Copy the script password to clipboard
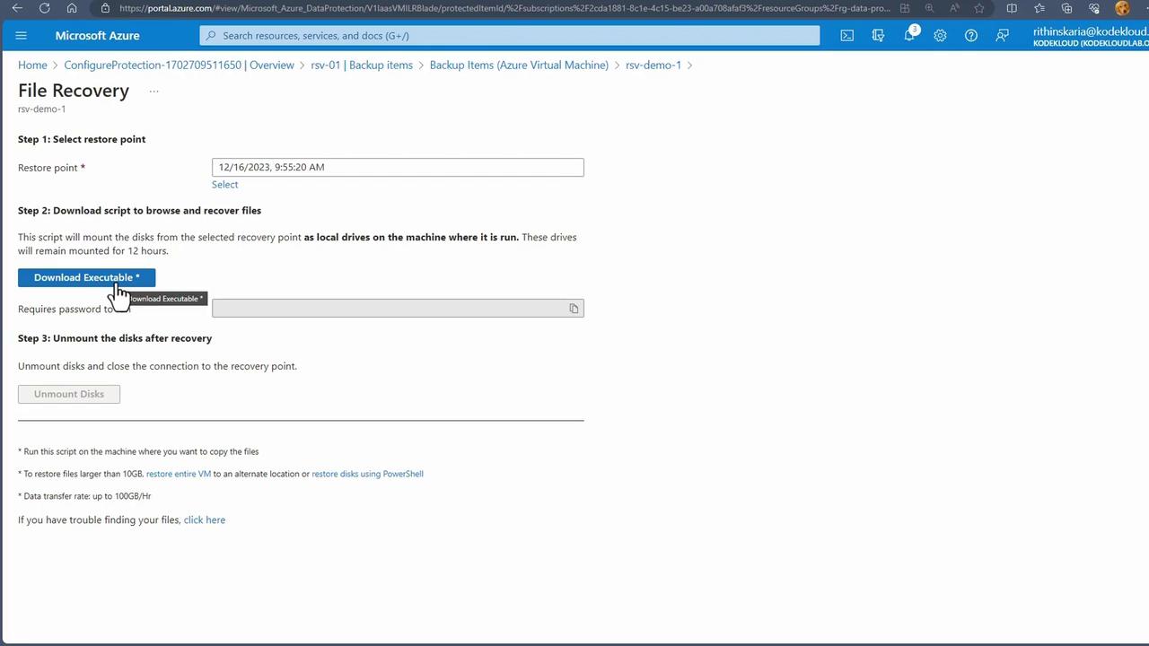Screen dimensions: 1149x646 (574, 309)
